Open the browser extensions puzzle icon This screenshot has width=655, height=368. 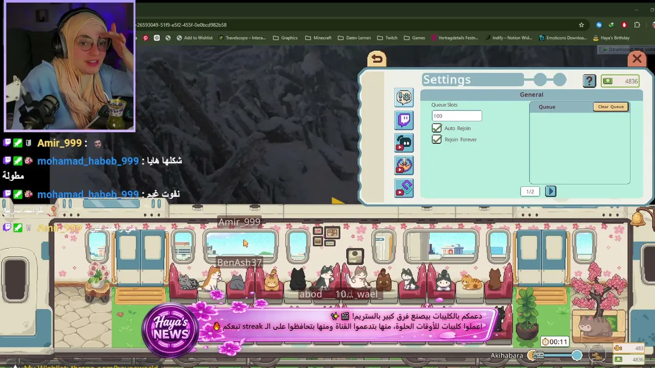pyautogui.click(x=637, y=25)
